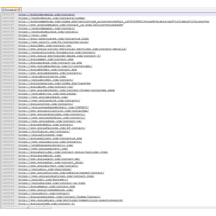The width and height of the screenshot is (216, 216).
Task: Select the Success.txt document tab
Action: [11, 10]
